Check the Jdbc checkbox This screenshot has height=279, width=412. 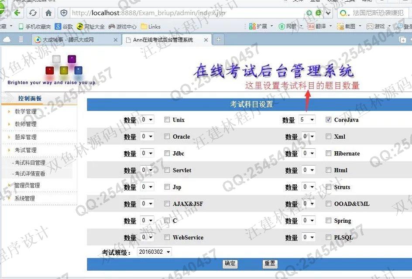point(167,153)
